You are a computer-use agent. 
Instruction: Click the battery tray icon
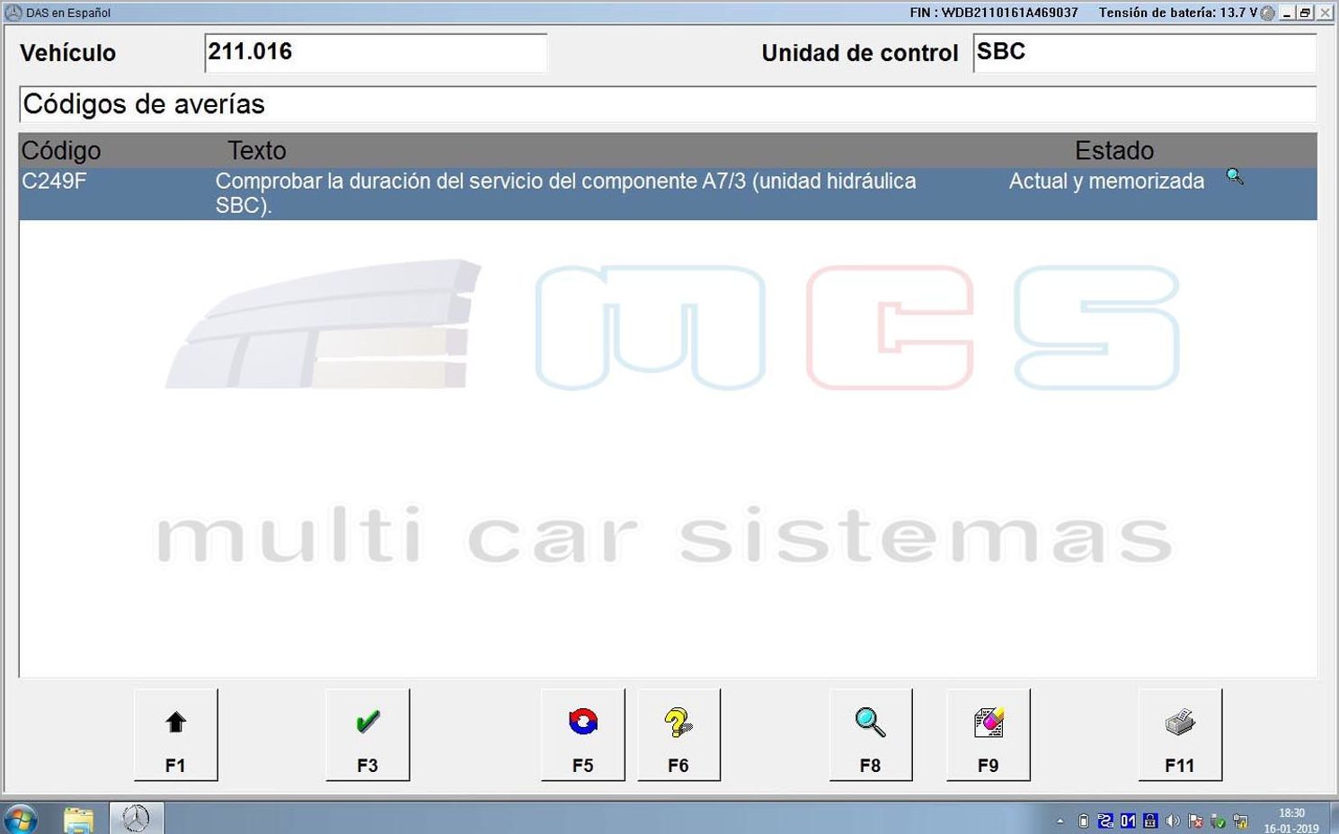(x=1084, y=821)
